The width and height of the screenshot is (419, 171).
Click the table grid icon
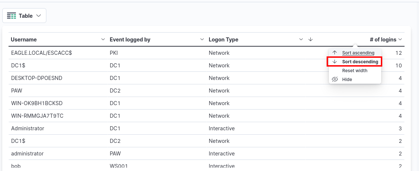pos(11,16)
